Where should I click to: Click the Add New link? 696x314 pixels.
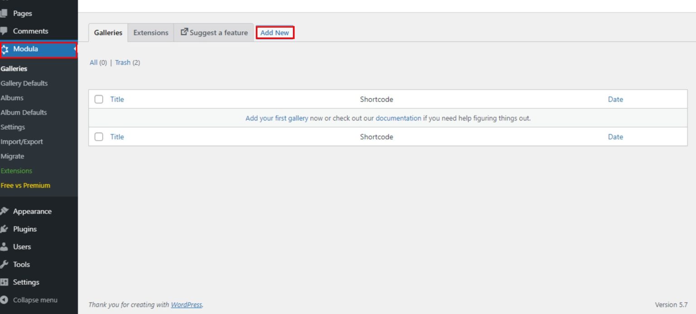[275, 32]
